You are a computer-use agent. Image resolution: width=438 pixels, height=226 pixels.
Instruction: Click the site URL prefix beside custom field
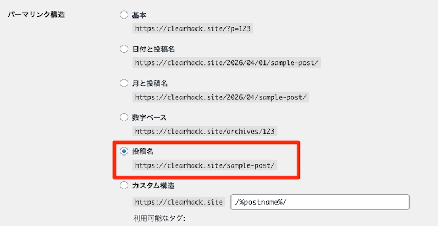pos(178,202)
